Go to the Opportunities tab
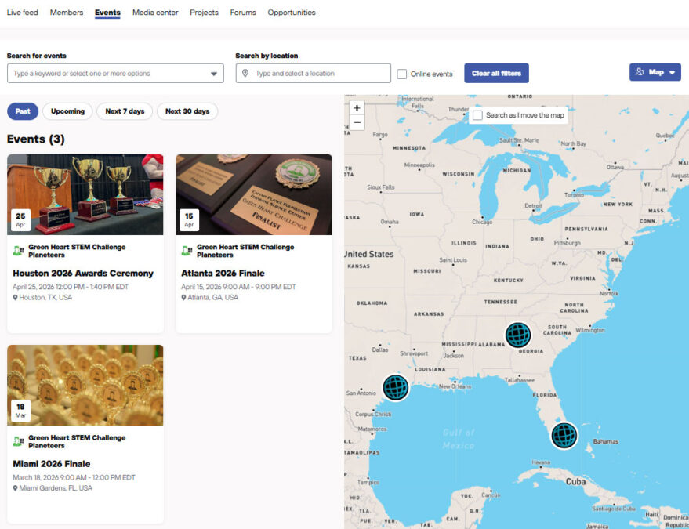The height and width of the screenshot is (529, 689). 292,13
